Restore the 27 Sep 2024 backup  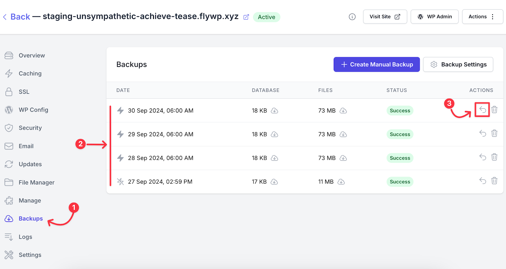point(483,181)
